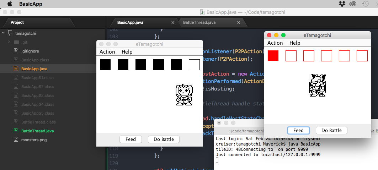378x170 pixels.
Task: Minimize the right eTamagotchi window
Action: (276, 35)
